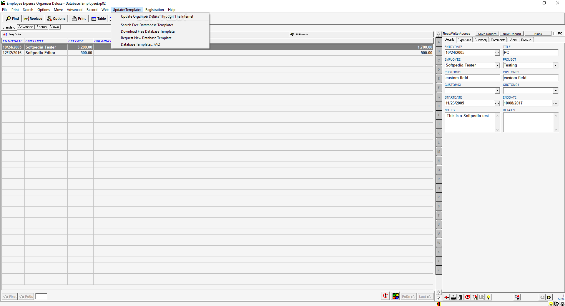This screenshot has height=306, width=565.
Task: Click the EXPENSE column header
Action: (80, 41)
